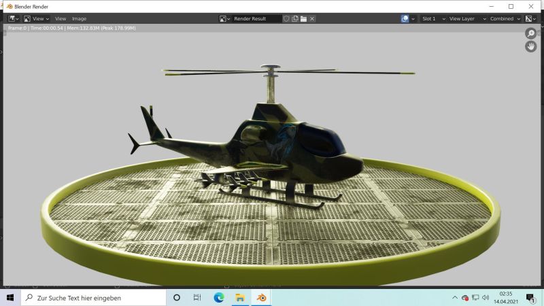Open the View mode dropdown
The height and width of the screenshot is (306, 544).
[x=37, y=19]
